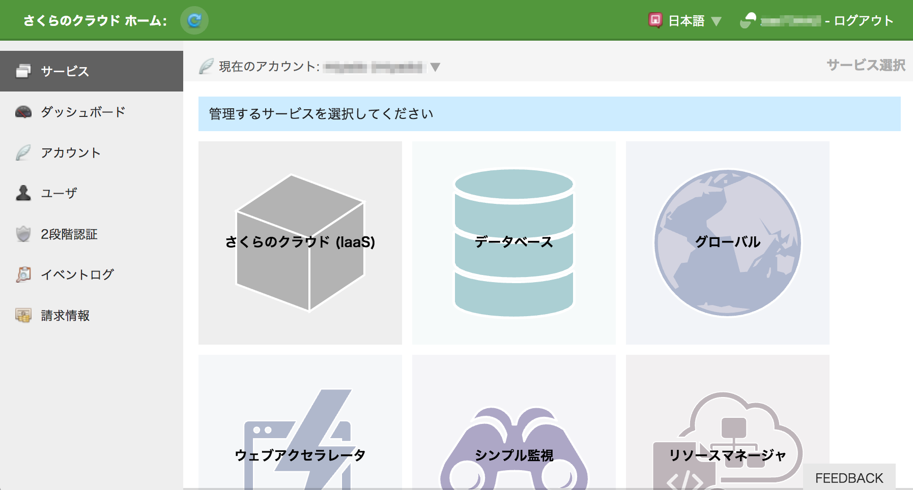Click the red language icon beside 日本語
This screenshot has height=490, width=913.
click(655, 20)
